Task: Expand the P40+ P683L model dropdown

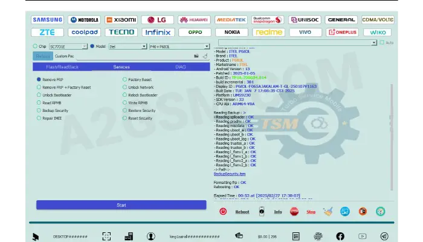Action: 207,47
